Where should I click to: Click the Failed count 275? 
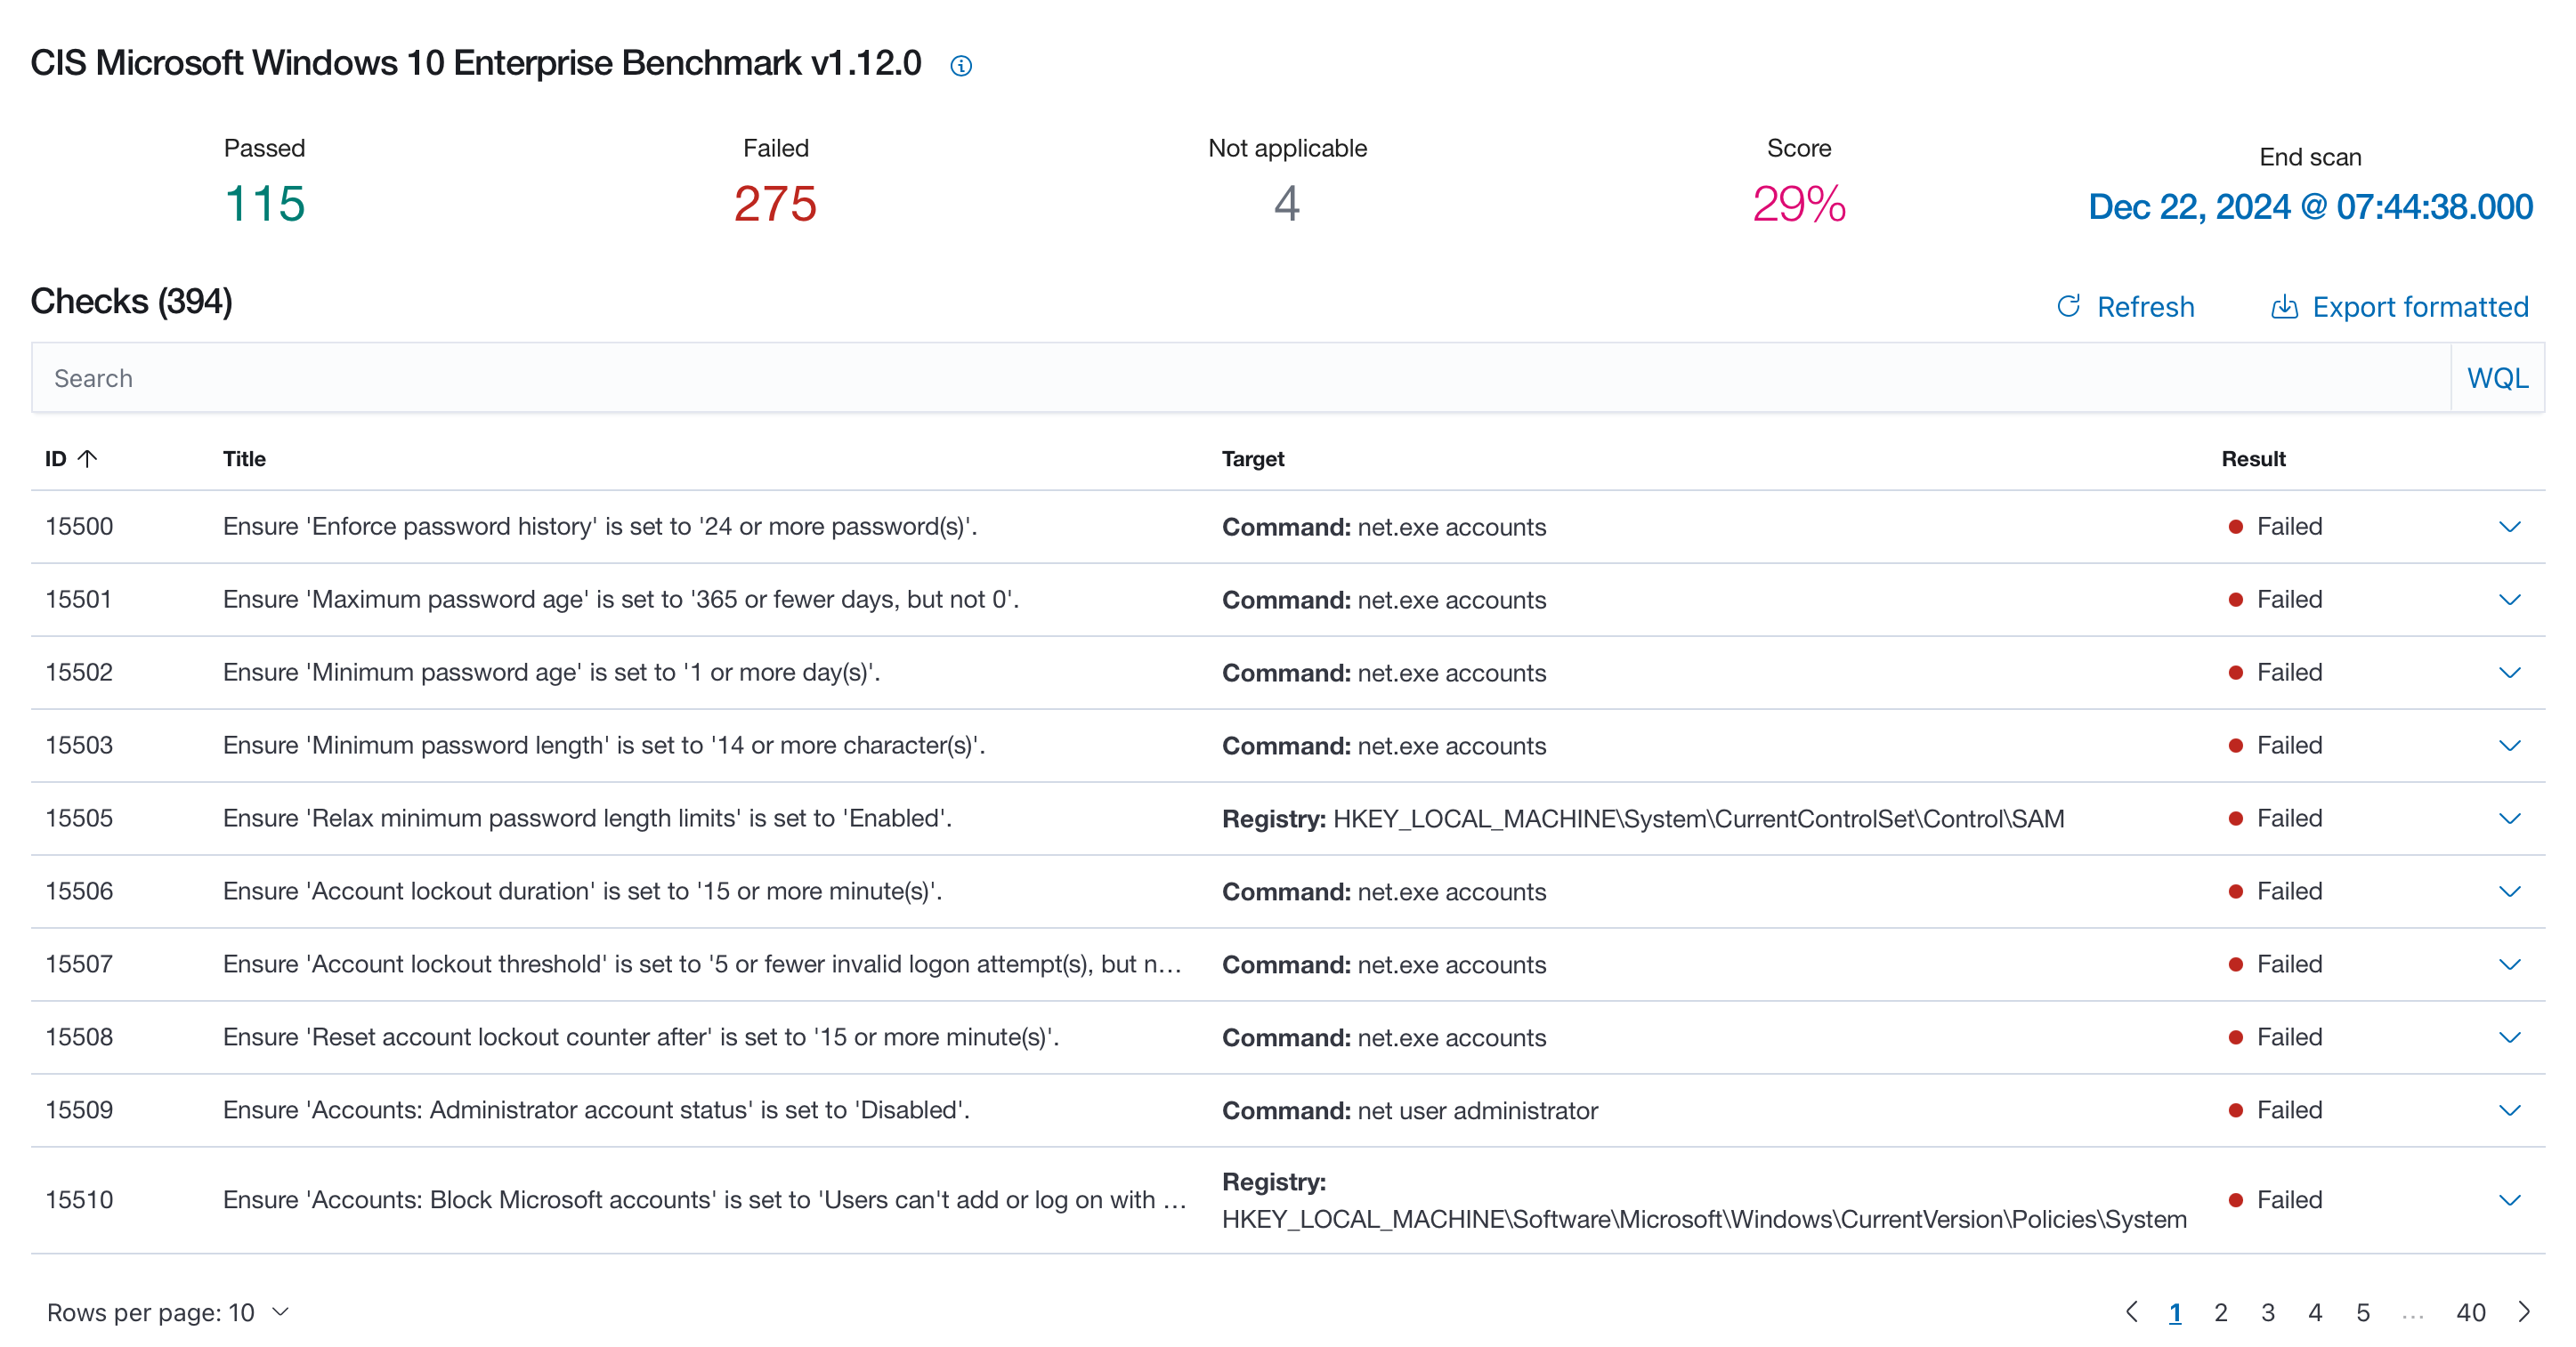(x=775, y=205)
